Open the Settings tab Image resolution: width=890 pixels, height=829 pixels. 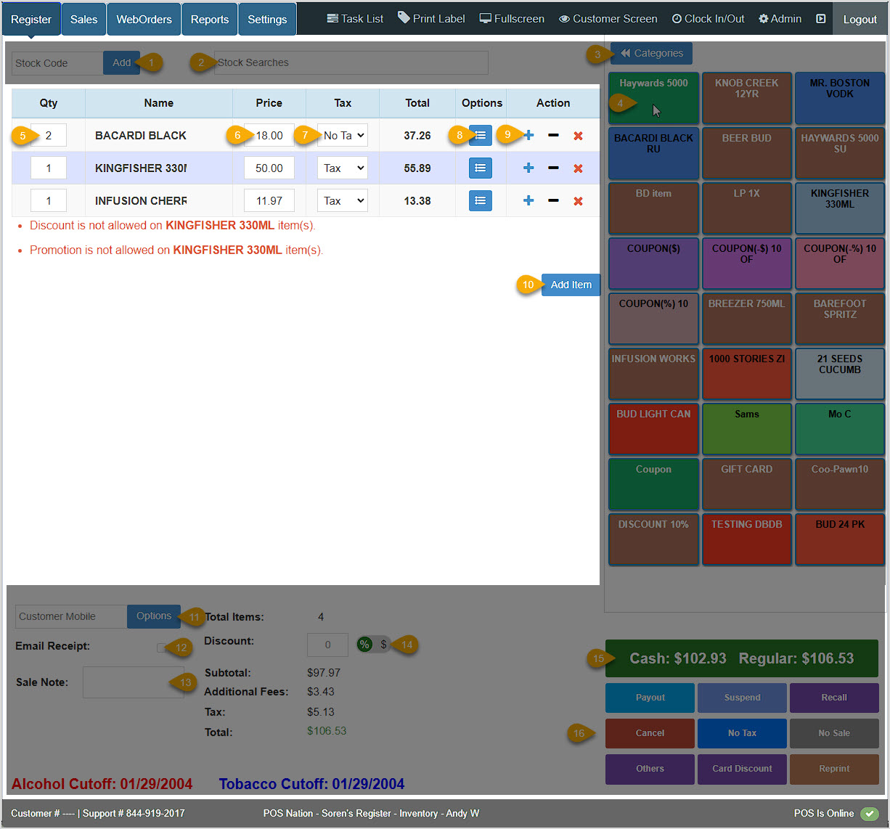tap(266, 18)
